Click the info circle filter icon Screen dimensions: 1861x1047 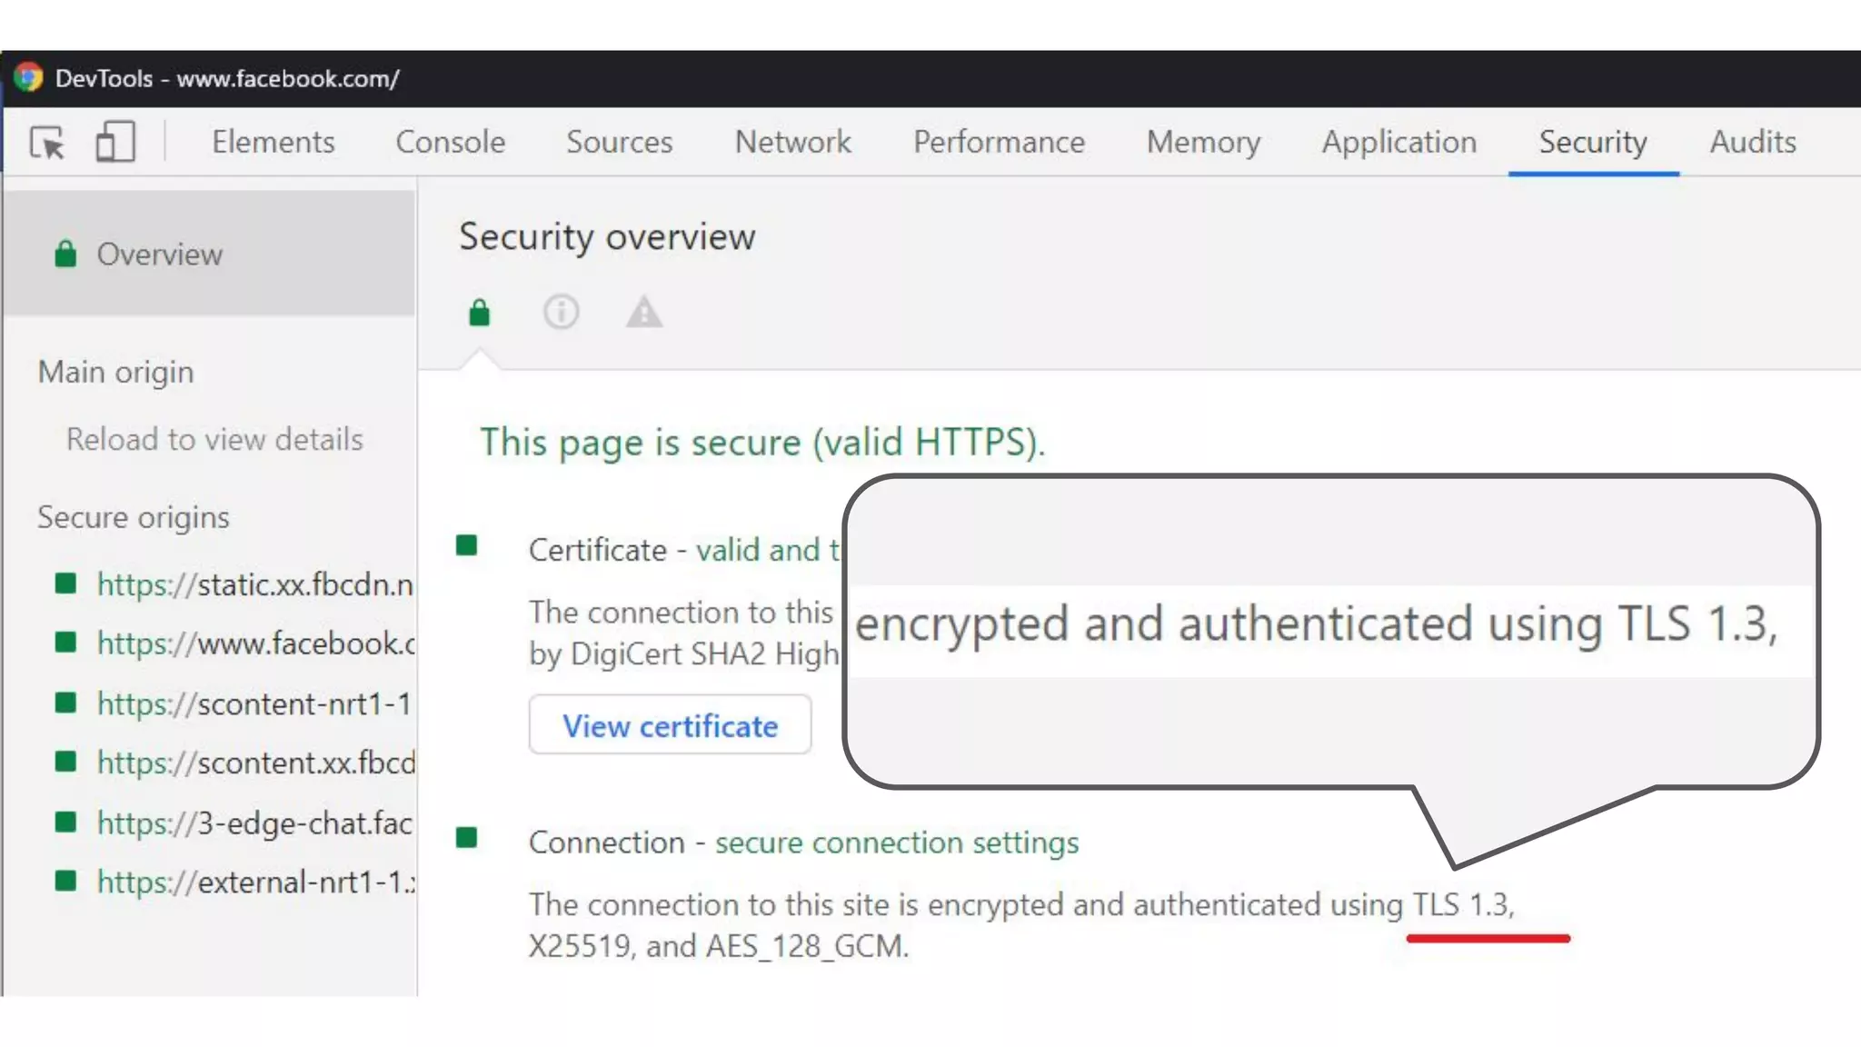561,312
